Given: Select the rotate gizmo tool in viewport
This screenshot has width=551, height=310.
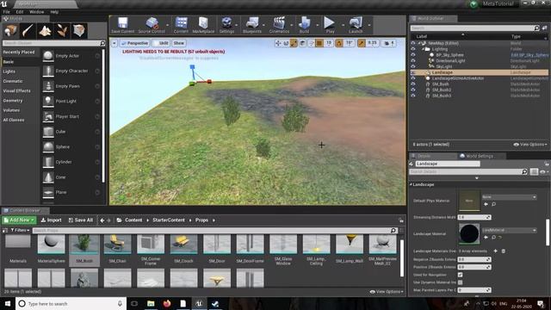Looking at the screenshot, I should click(x=286, y=43).
